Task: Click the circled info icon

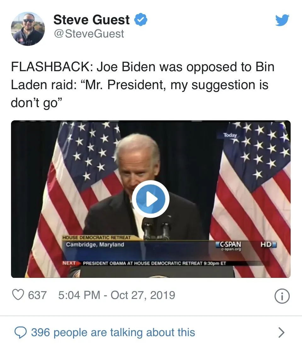Action: point(282,296)
